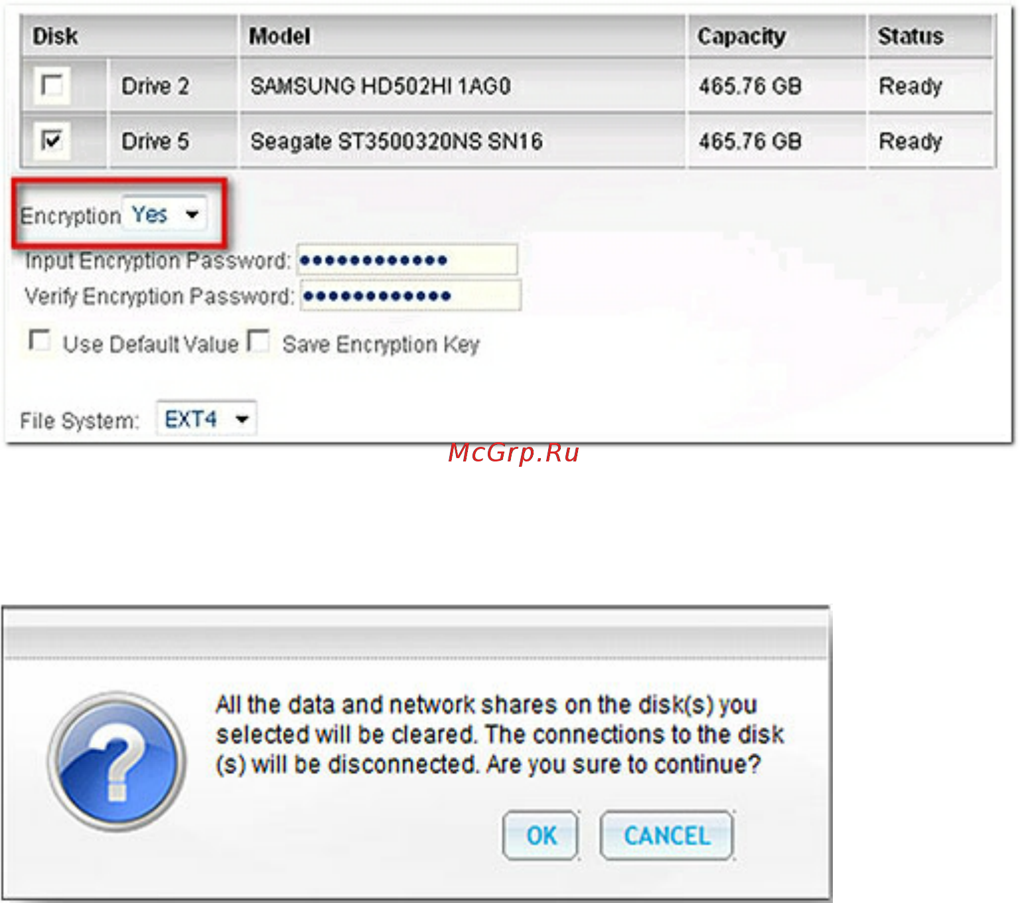
Task: Open the Encryption Yes dropdown
Action: [x=164, y=214]
